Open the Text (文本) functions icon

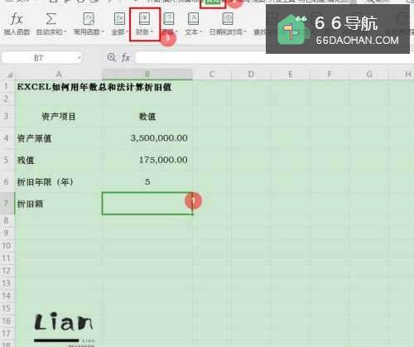[193, 19]
